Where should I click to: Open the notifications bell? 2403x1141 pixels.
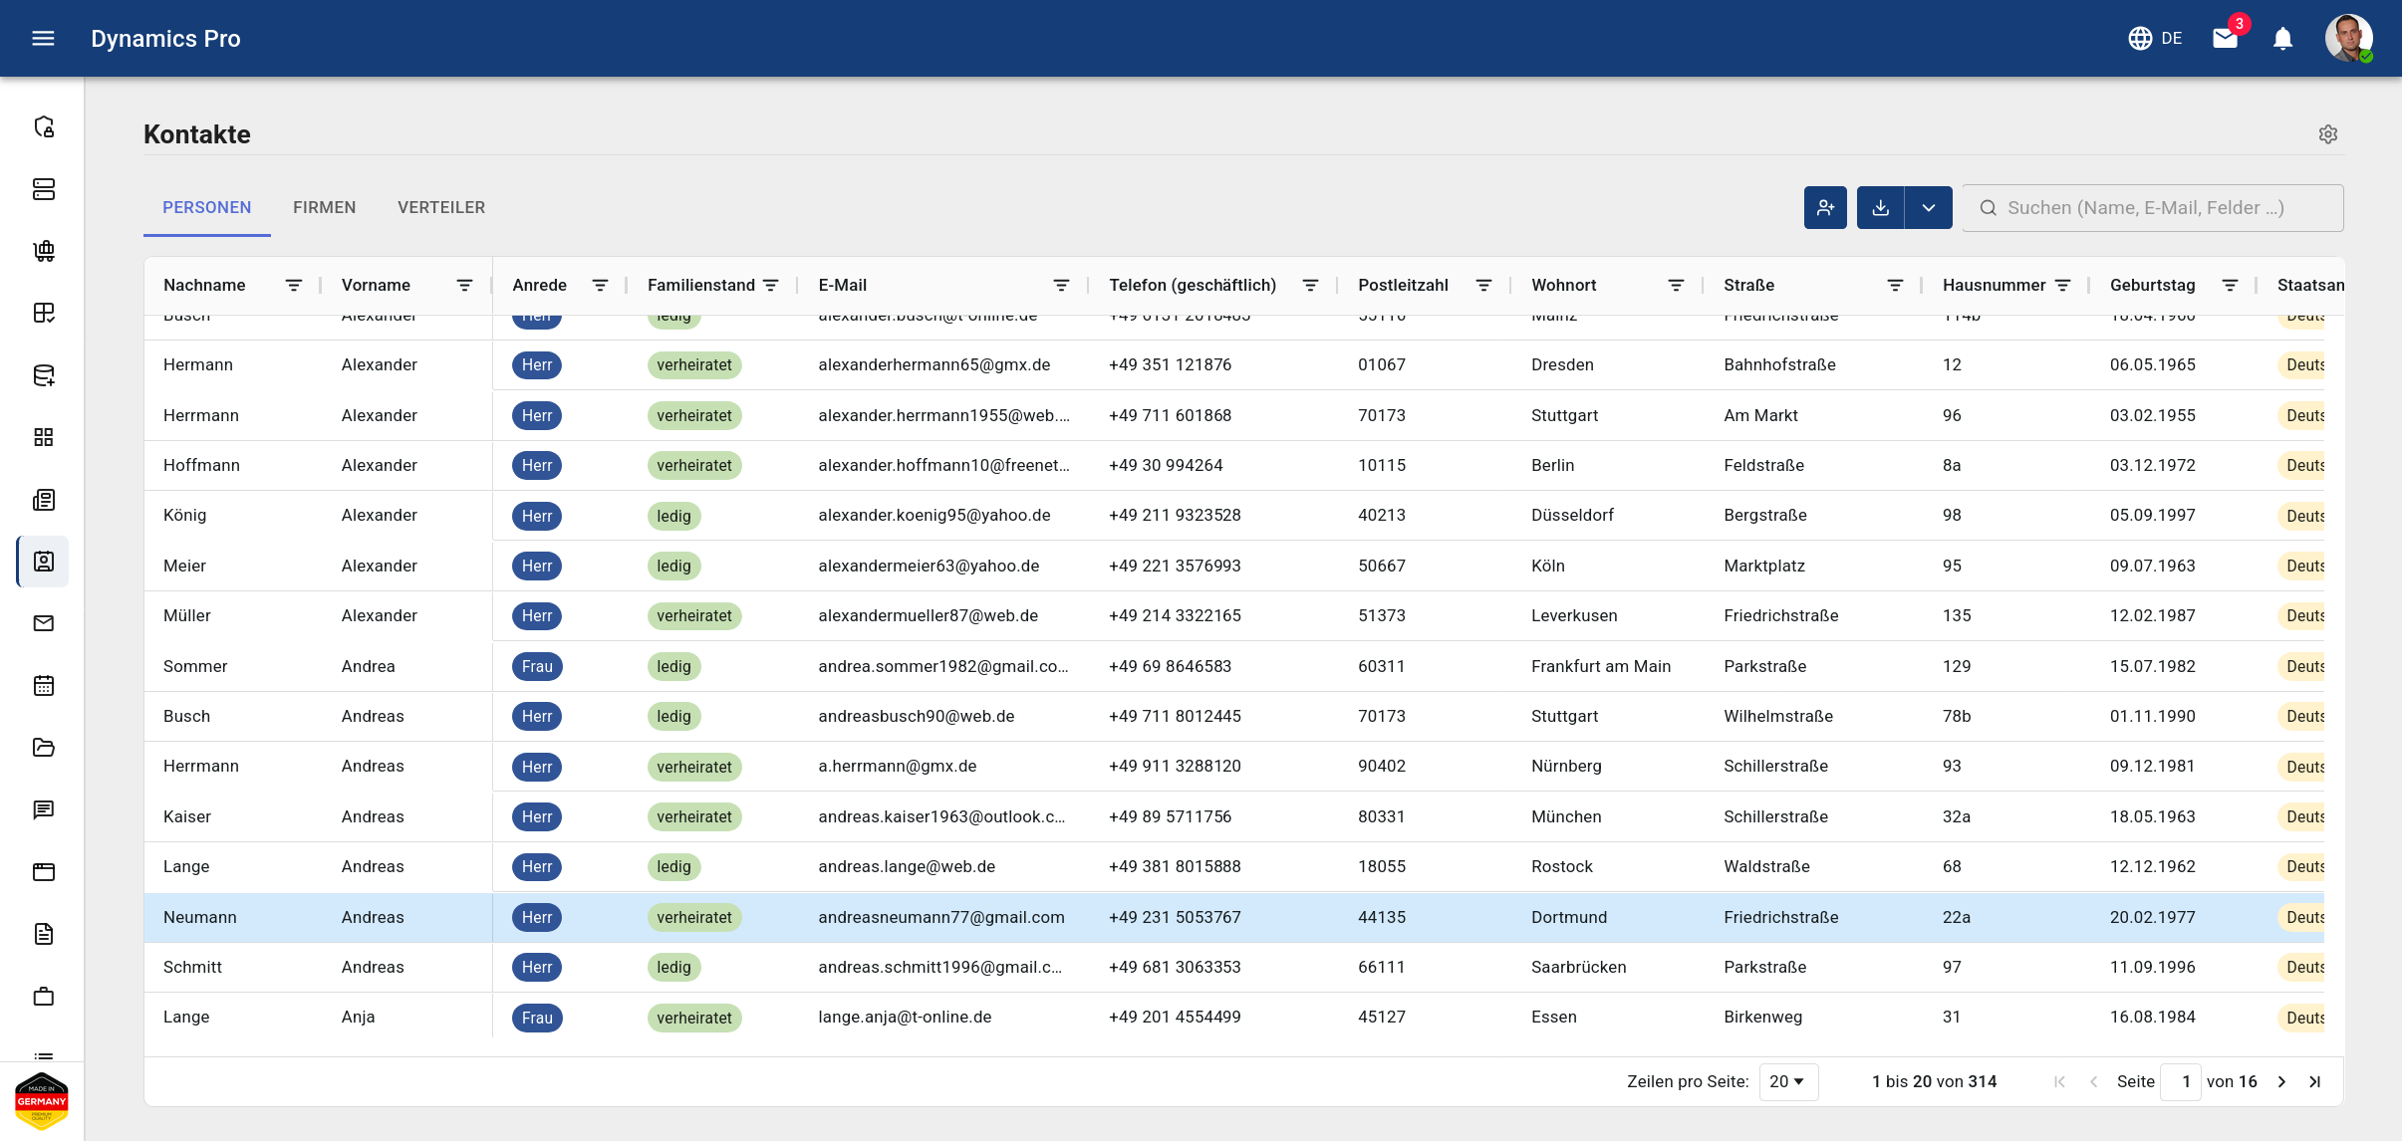(x=2282, y=39)
